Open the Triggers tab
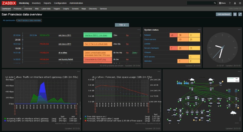243x132 pixels. pos(57,9)
